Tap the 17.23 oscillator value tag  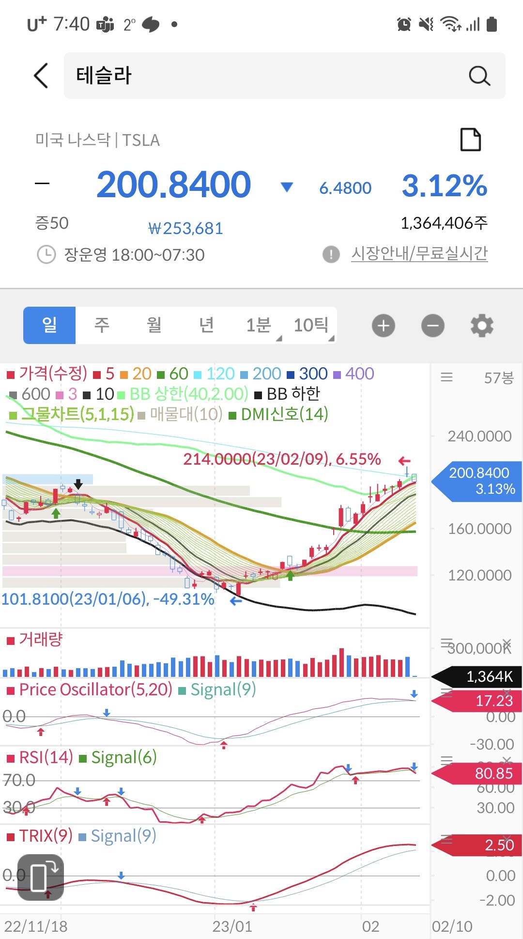point(477,701)
